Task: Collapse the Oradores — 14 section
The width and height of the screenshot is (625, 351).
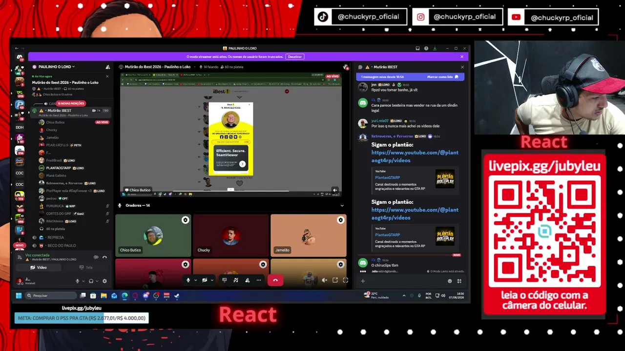Action: [342, 206]
